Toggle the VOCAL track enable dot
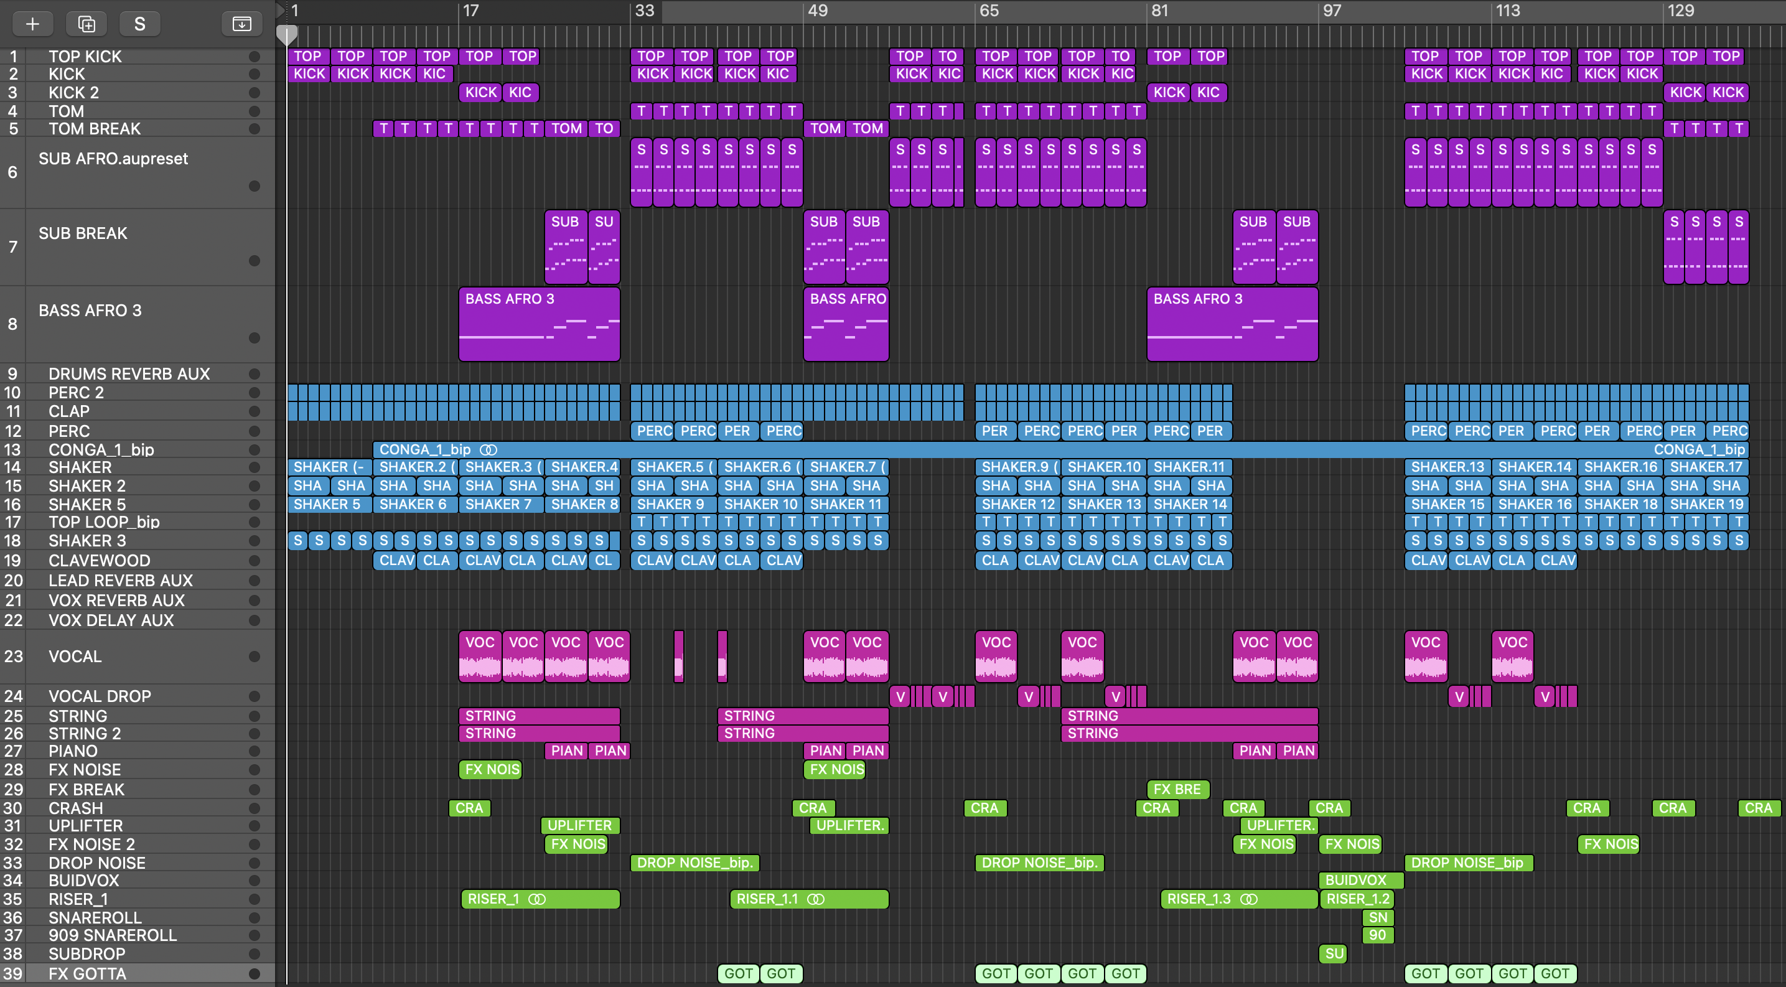The height and width of the screenshot is (987, 1786). tap(255, 656)
